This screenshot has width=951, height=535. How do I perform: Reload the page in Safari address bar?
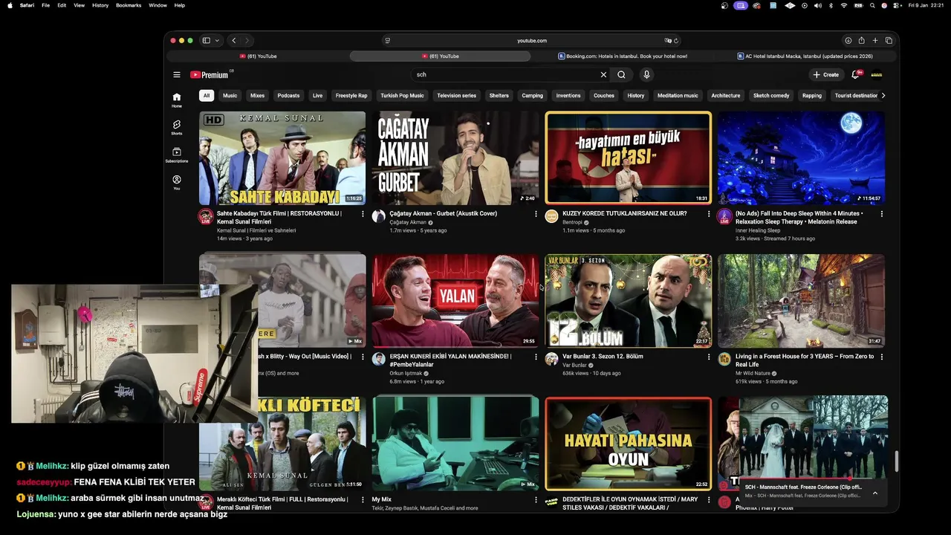pos(676,41)
